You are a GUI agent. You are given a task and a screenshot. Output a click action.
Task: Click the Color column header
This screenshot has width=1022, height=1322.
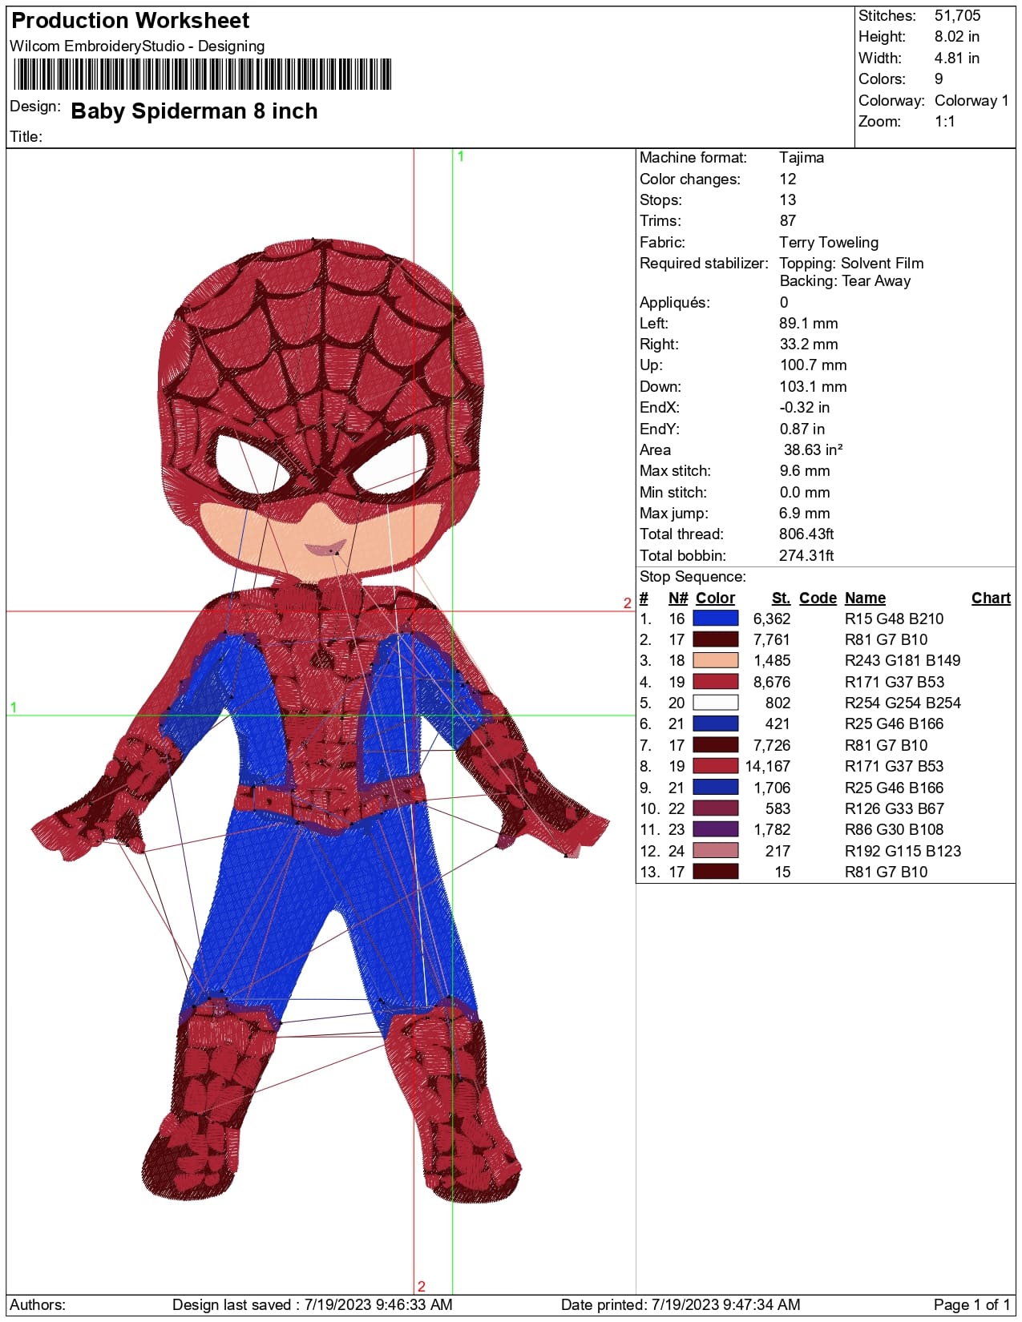(x=715, y=598)
